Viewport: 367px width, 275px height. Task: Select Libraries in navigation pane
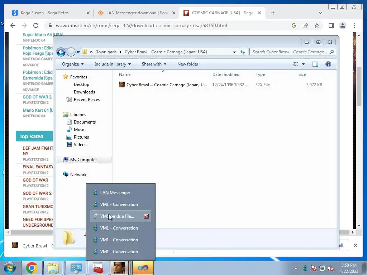(75, 115)
